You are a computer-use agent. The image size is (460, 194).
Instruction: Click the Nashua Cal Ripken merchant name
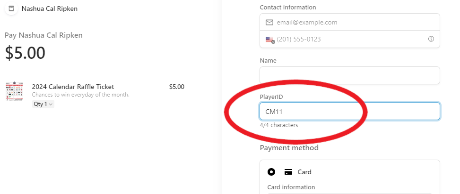tap(50, 8)
